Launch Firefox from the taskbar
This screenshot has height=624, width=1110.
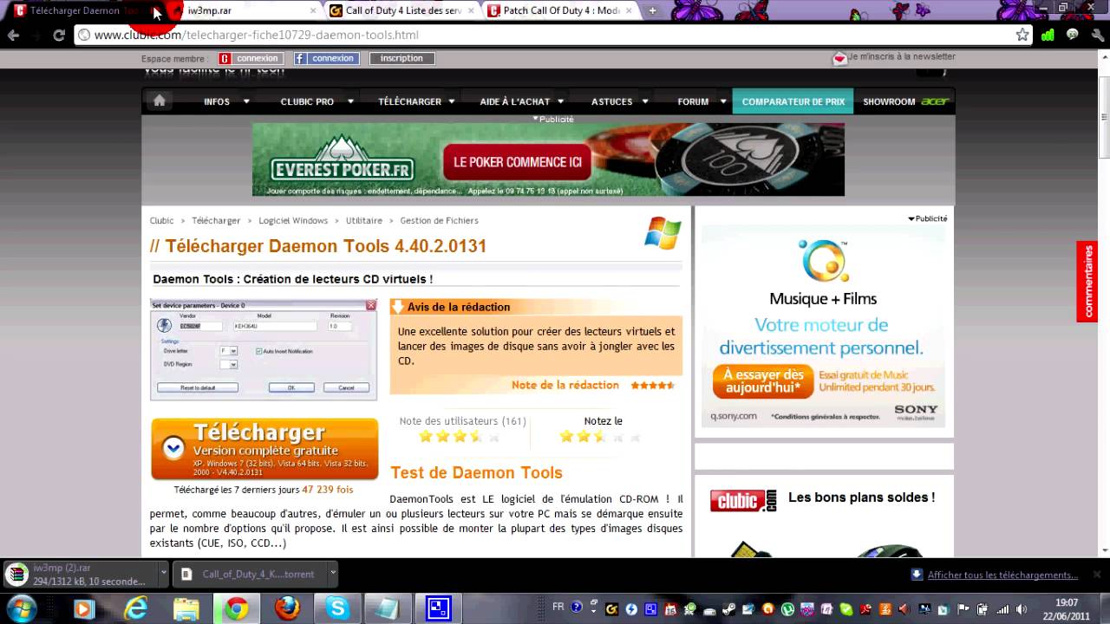[x=287, y=609]
